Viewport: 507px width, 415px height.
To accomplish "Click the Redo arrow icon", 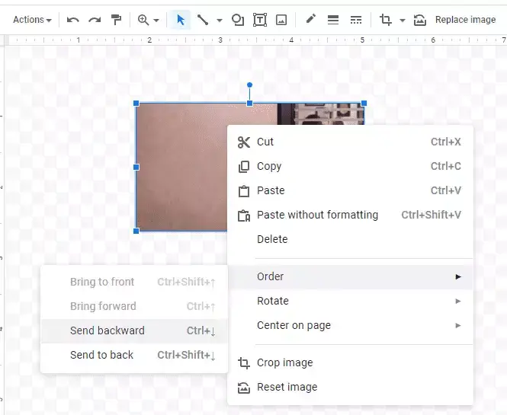I will pos(95,20).
